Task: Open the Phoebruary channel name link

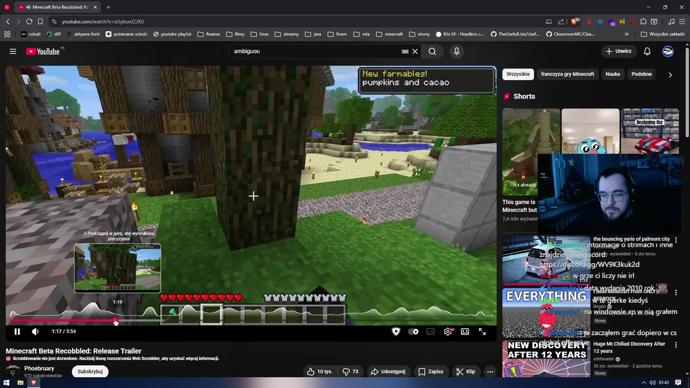Action: tap(39, 369)
